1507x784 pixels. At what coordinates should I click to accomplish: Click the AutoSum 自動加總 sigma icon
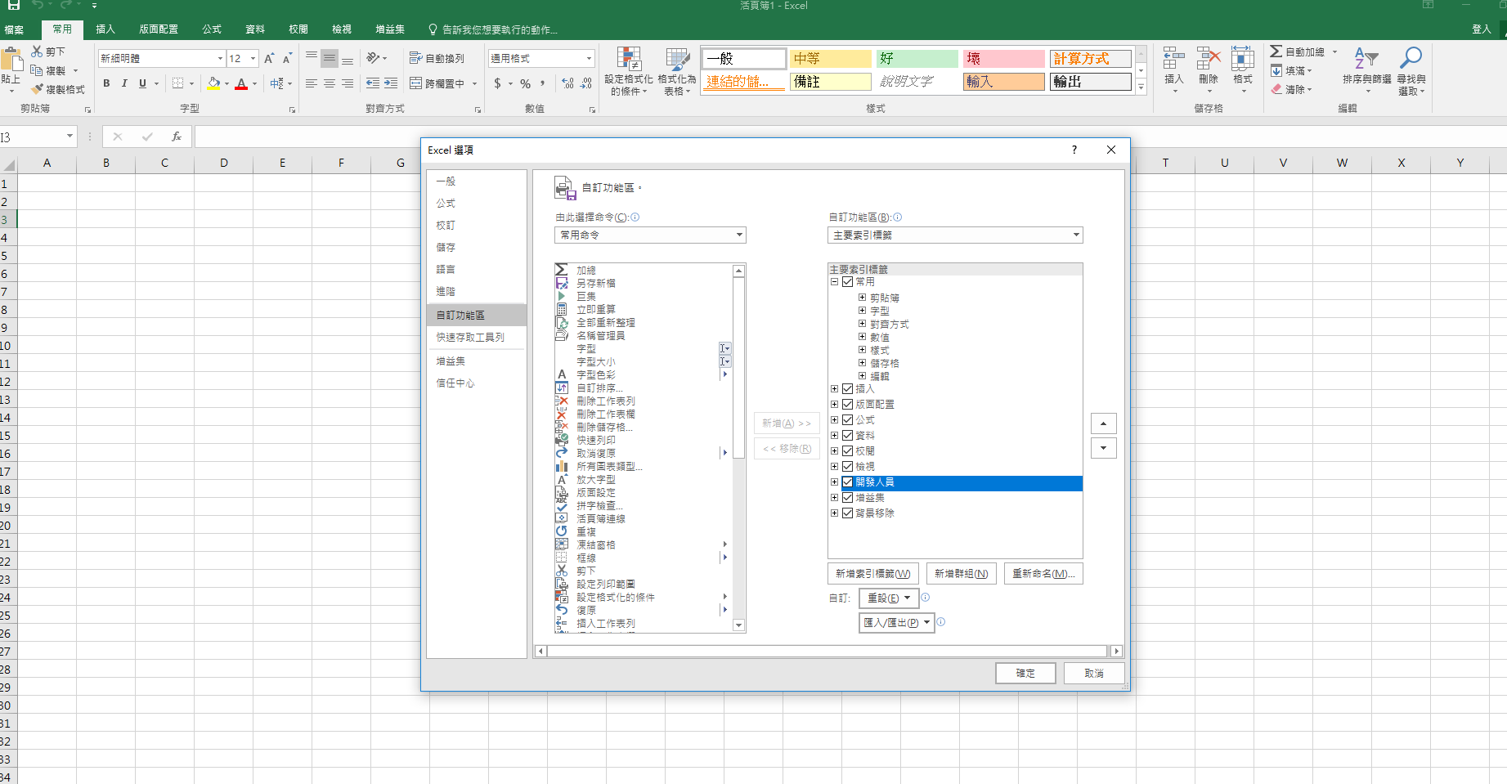pos(1276,52)
